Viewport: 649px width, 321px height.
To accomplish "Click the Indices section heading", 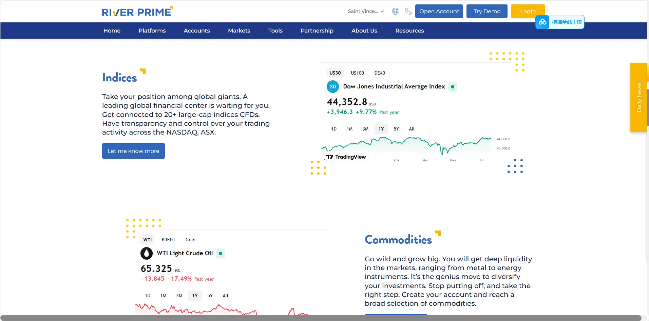I will point(120,78).
